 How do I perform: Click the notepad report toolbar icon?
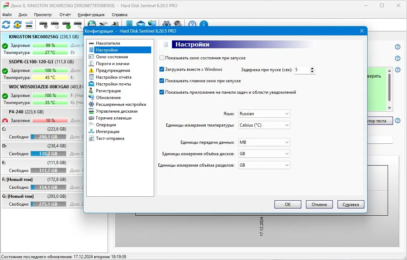point(129,24)
